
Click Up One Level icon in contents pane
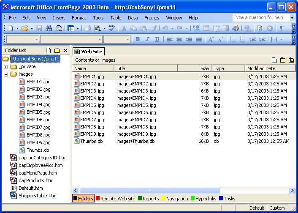point(291,60)
